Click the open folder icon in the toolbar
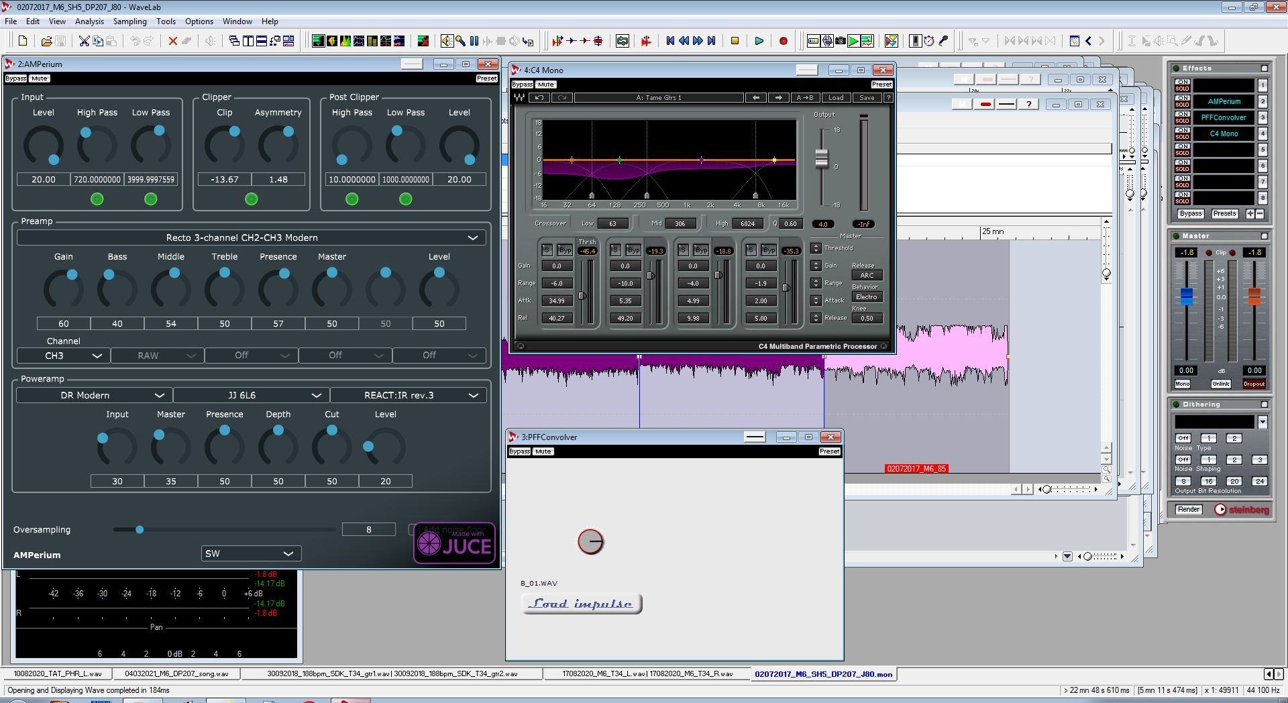The height and width of the screenshot is (703, 1288). (46, 41)
